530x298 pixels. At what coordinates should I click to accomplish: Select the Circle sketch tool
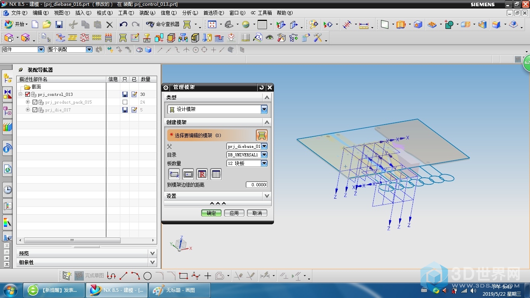(x=147, y=276)
